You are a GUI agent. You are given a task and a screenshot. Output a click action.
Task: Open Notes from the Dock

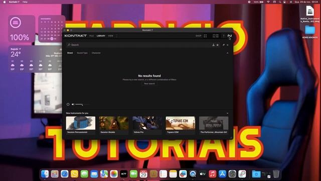tap(173, 174)
